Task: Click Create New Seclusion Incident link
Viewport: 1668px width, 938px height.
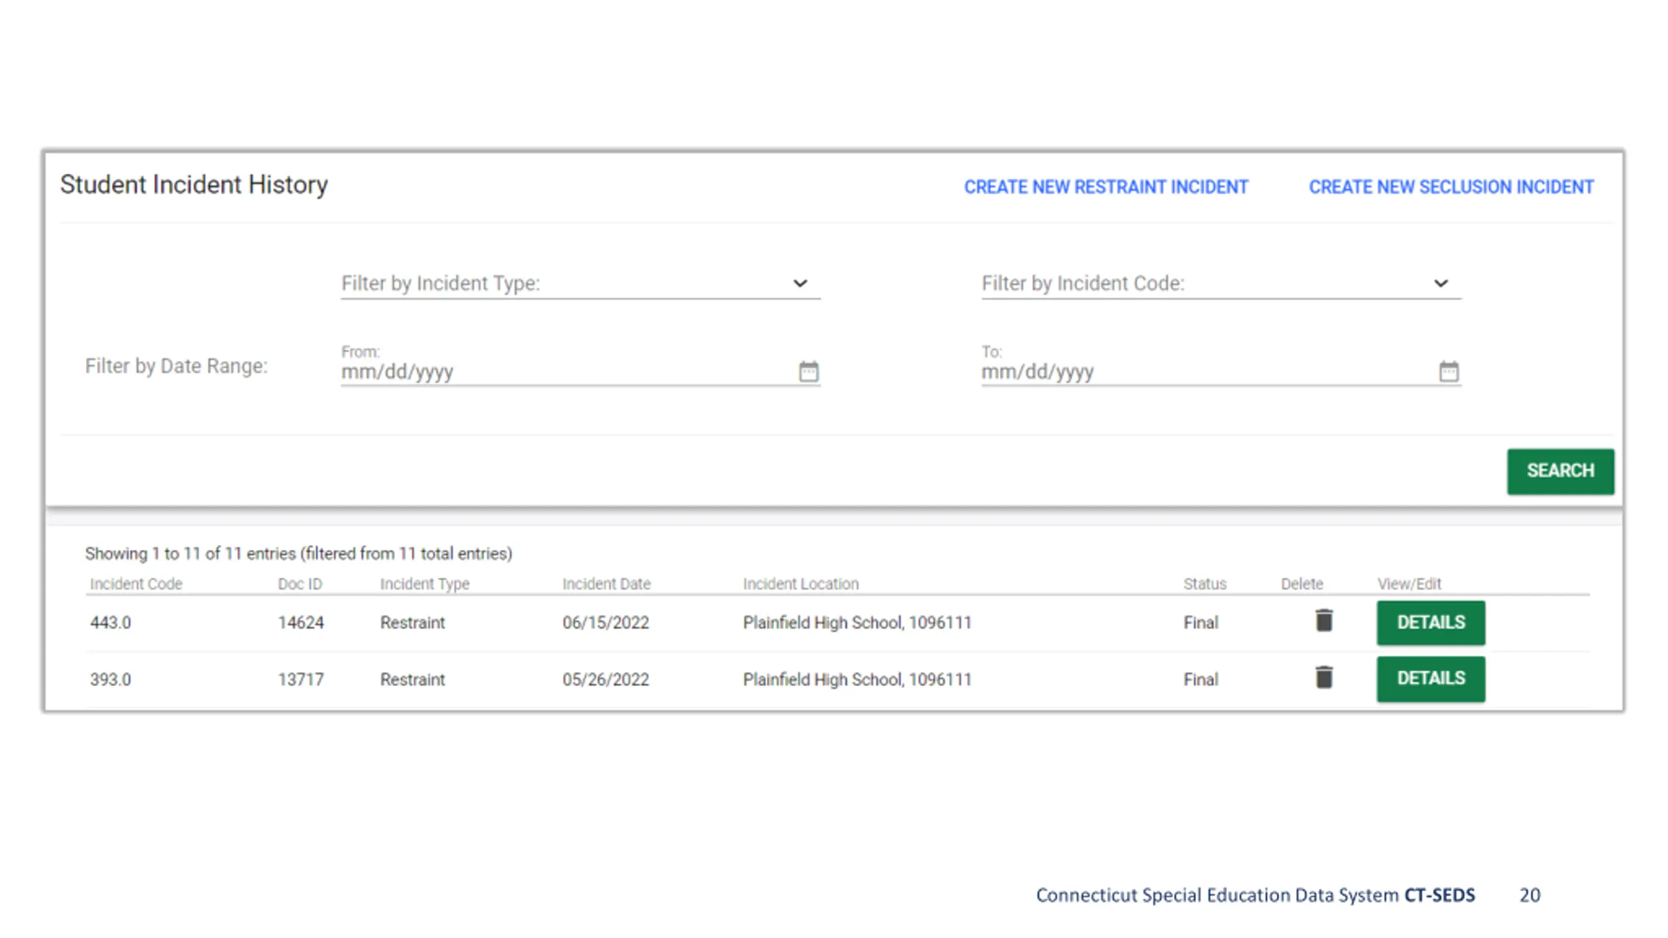Action: coord(1451,187)
